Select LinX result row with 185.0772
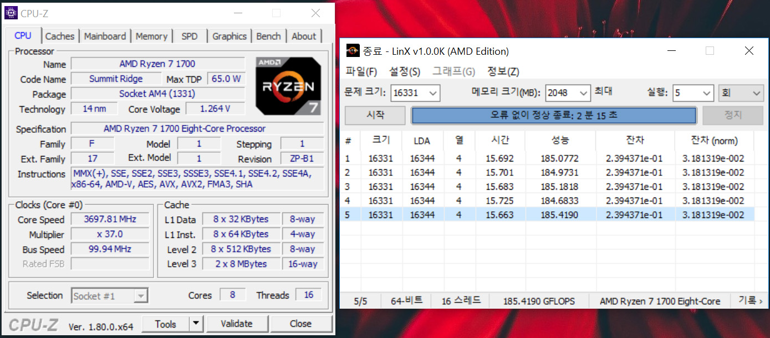Viewport: 770px width, 338px height. [547, 158]
